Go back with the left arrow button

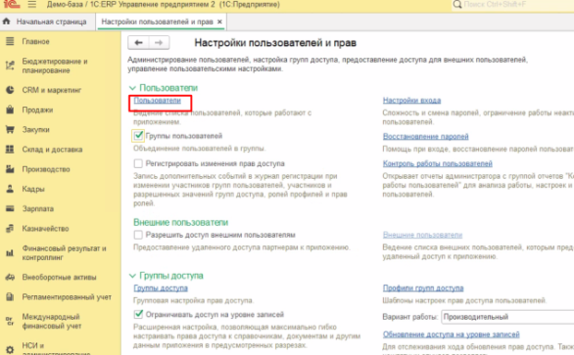[138, 42]
